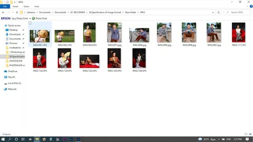Tick the checkbox on IMGL0921.JPG
The height and width of the screenshot is (142, 253).
30,23
